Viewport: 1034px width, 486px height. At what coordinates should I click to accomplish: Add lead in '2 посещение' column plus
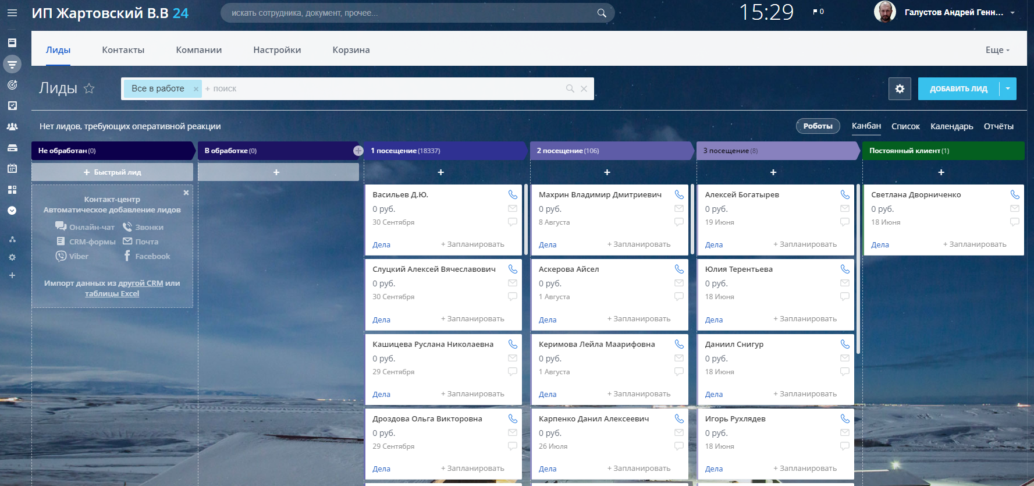[607, 172]
